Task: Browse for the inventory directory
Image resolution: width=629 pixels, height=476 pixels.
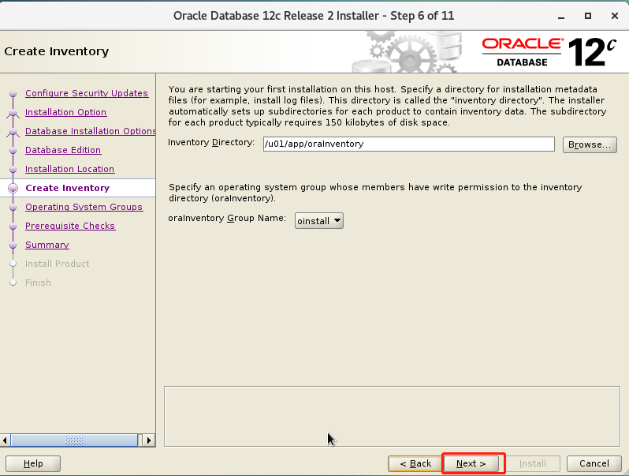Action: 590,144
